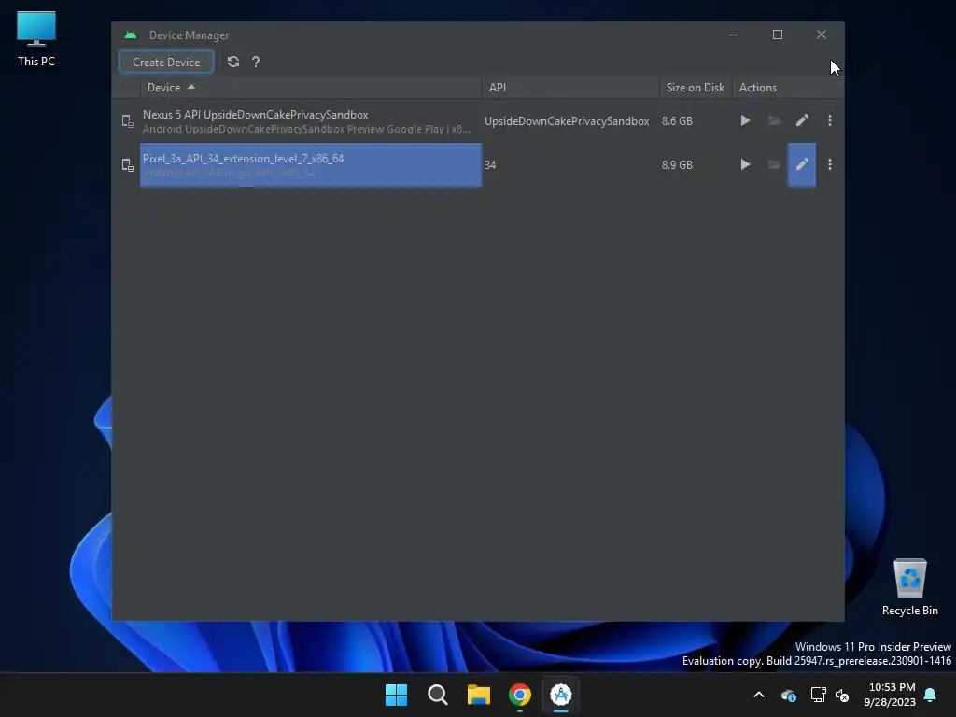The height and width of the screenshot is (717, 956).
Task: Click the Pixel_3a device type icon
Action: click(127, 165)
